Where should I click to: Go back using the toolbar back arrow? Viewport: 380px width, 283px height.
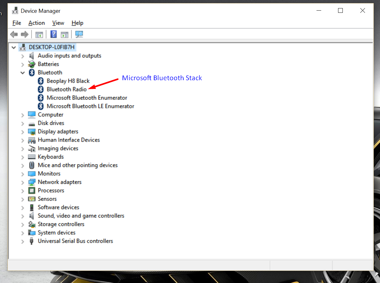pos(14,34)
